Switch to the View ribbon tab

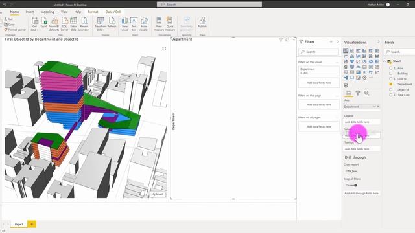[x=64, y=12]
